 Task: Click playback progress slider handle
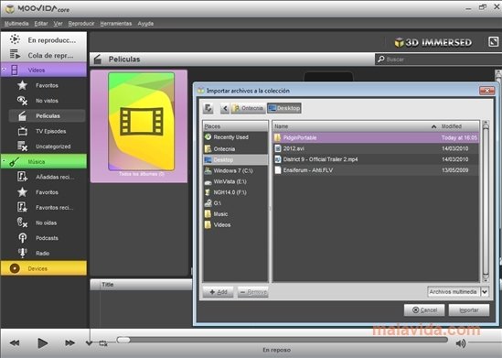tap(123, 340)
